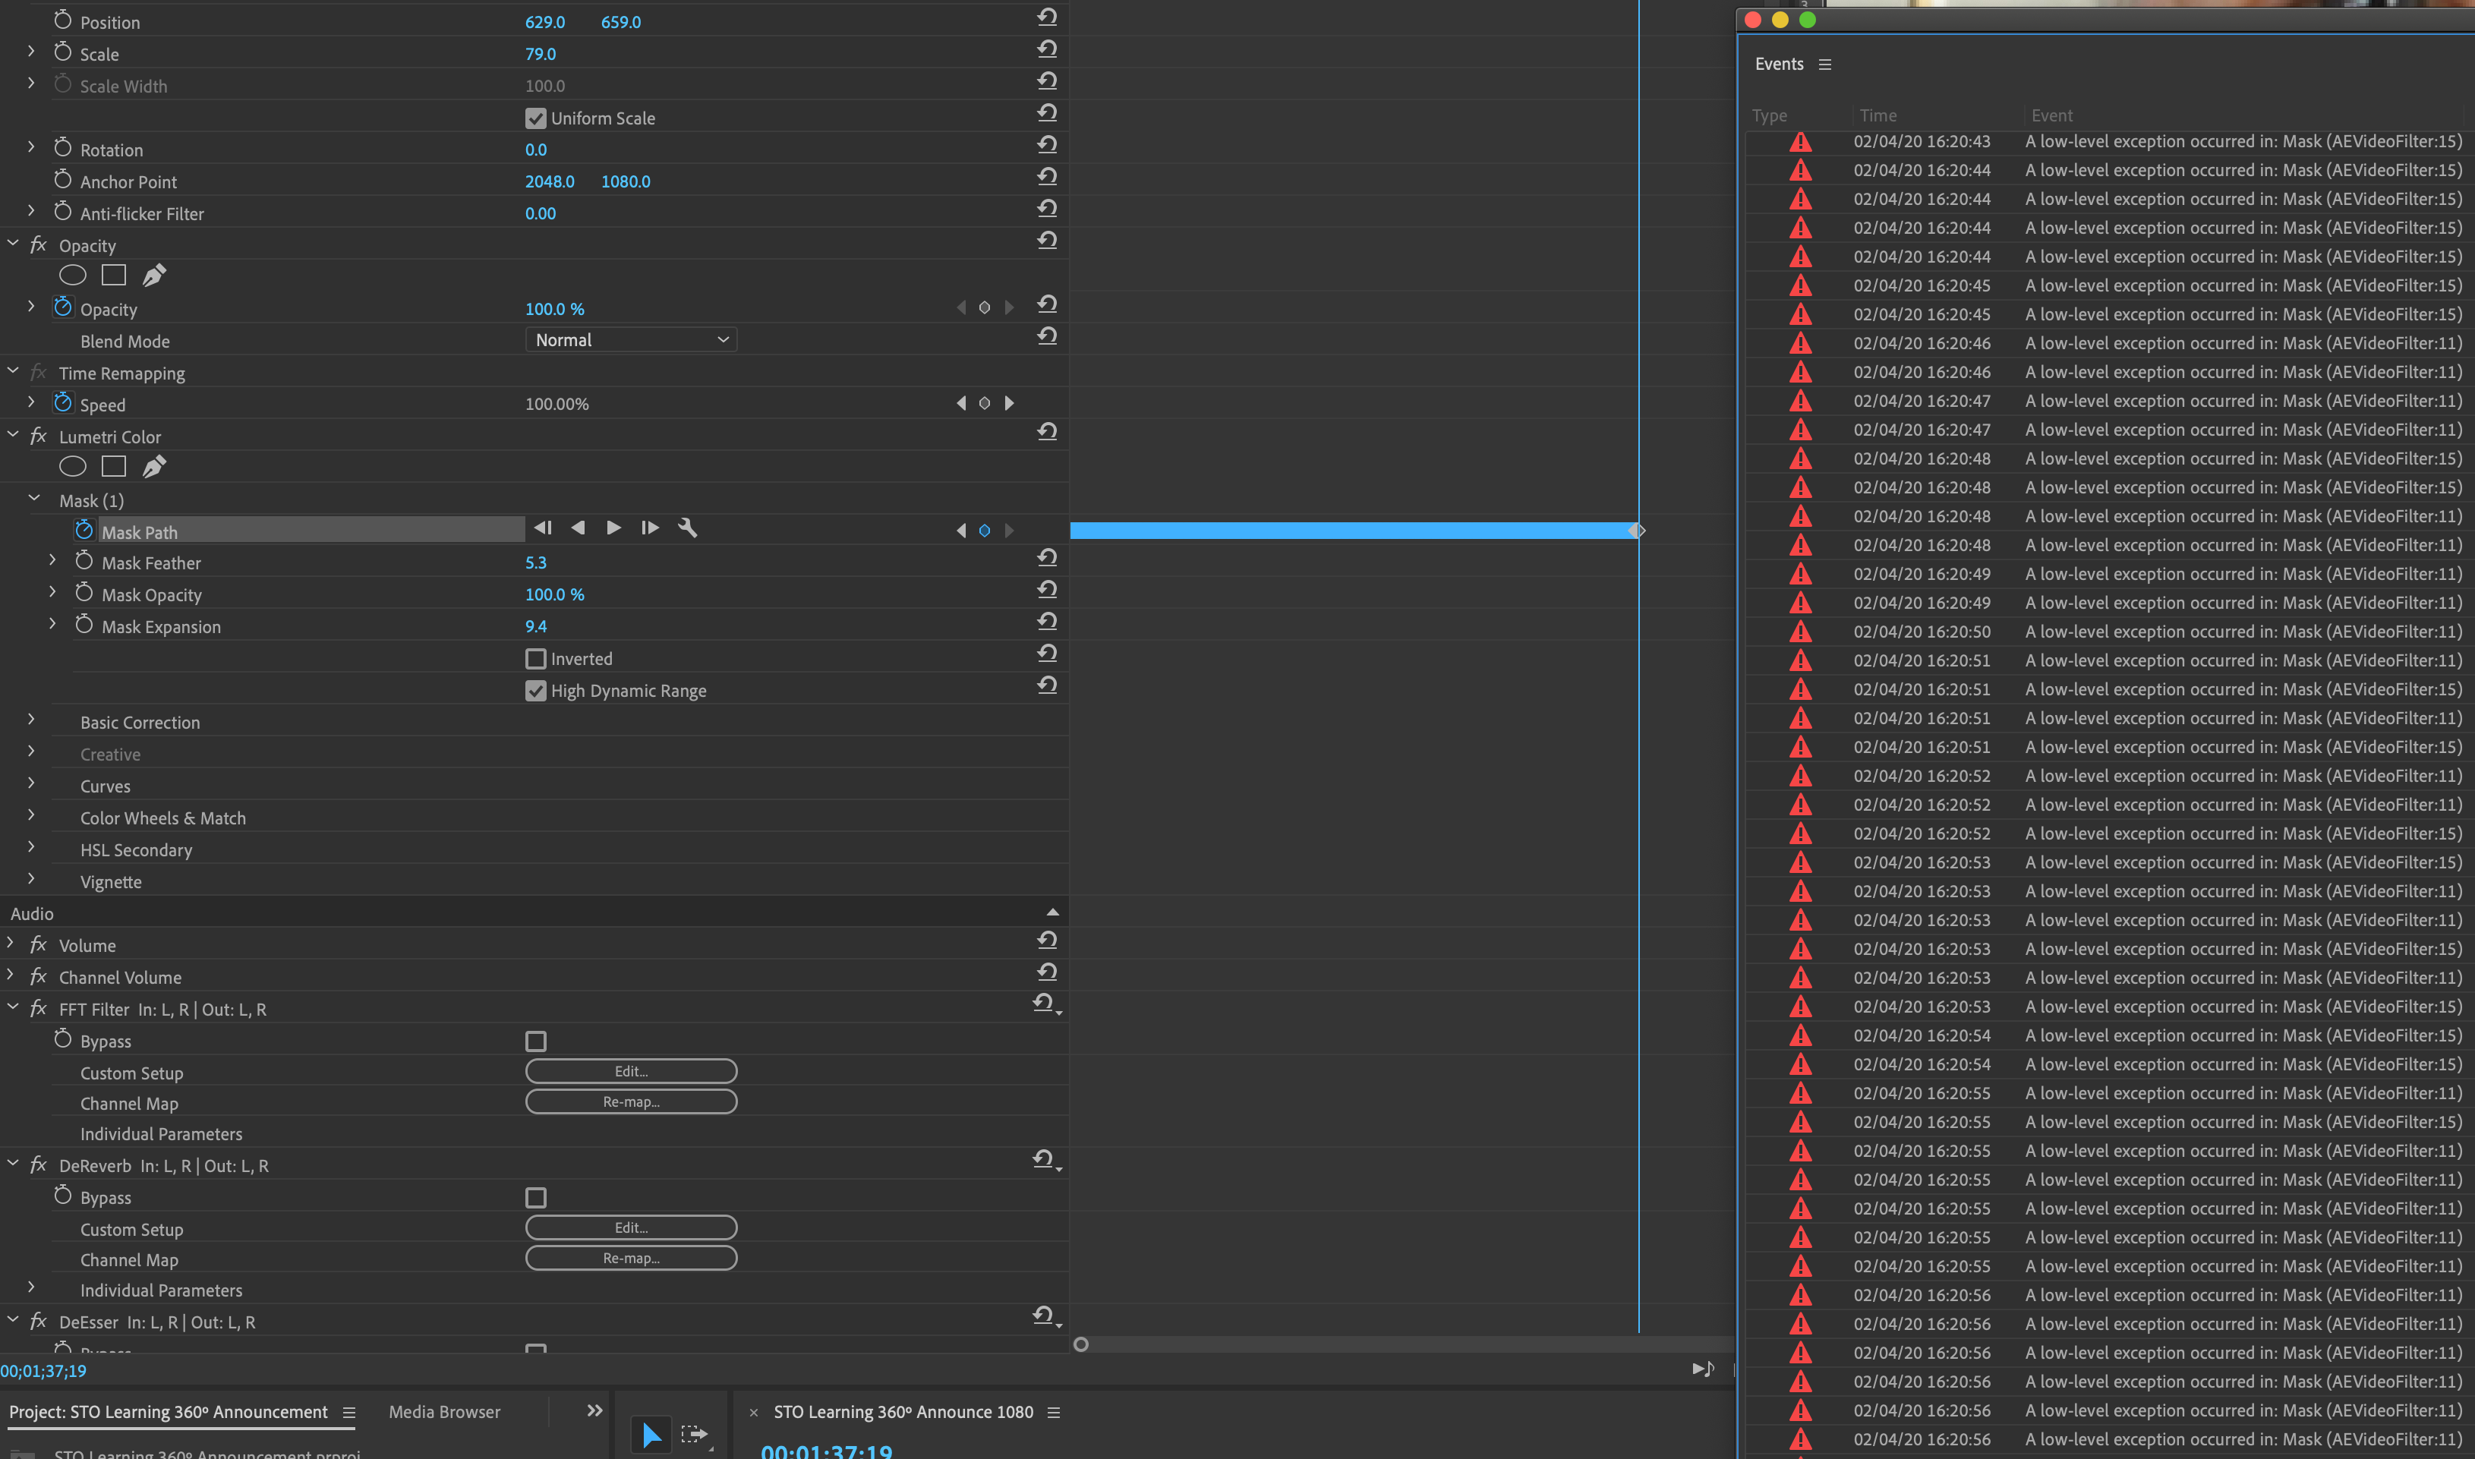
Task: Open Mask Path tracking options wrench
Action: [687, 529]
